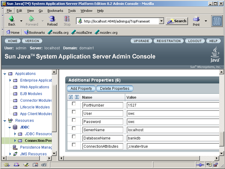Click the Add Property button
This screenshot has width=225, height=169.
pyautogui.click(x=81, y=89)
